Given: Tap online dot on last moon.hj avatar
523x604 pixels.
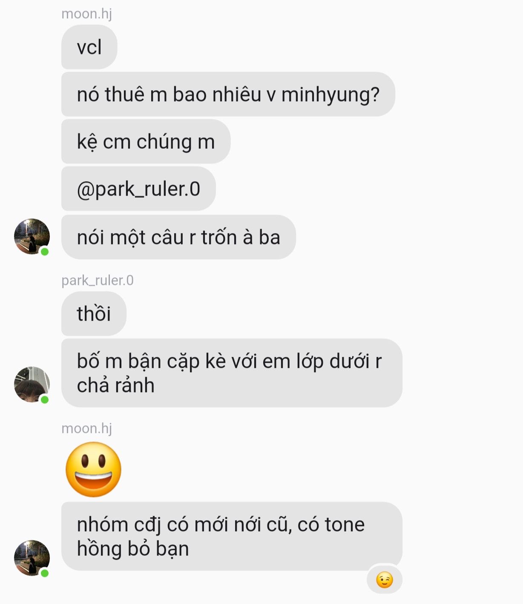Looking at the screenshot, I should (45, 573).
